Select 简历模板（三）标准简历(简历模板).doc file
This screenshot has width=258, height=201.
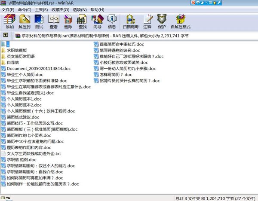click(x=39, y=129)
